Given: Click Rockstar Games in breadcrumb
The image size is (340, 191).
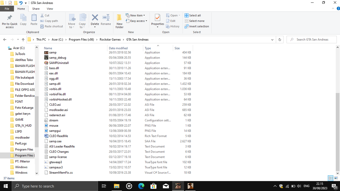Looking at the screenshot, I should [x=110, y=40].
